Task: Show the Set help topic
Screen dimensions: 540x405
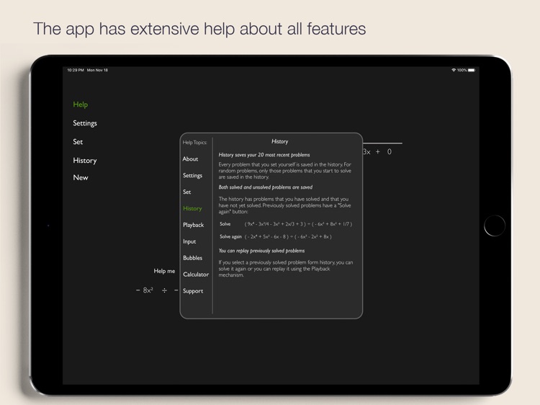Action: pos(186,192)
